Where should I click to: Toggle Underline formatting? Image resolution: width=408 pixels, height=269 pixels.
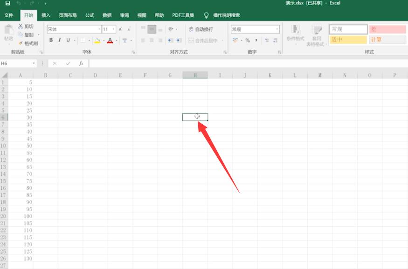68,40
